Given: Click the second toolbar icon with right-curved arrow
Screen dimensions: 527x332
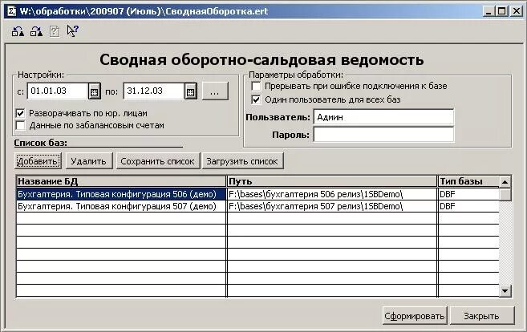Looking at the screenshot, I should (x=36, y=31).
